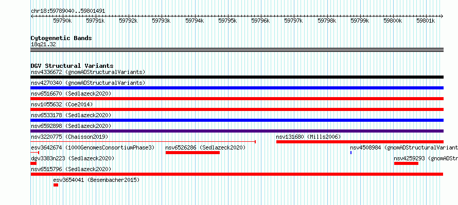Viewport: 458px width, 205px height.
Task: Select the 18q21.32 band label
Action: pyautogui.click(x=43, y=45)
